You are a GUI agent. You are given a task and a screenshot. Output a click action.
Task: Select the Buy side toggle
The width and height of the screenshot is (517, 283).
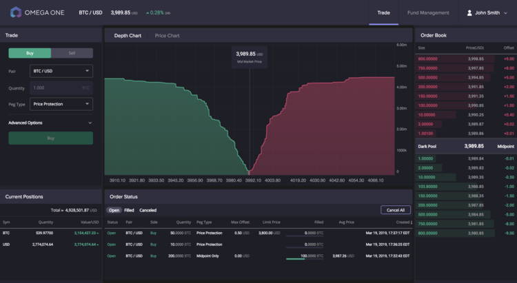(x=30, y=53)
